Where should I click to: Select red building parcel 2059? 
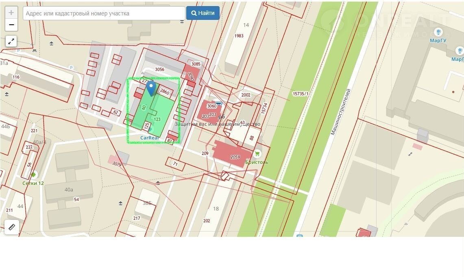(235, 157)
